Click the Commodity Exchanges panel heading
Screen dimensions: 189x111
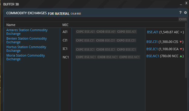(26, 13)
